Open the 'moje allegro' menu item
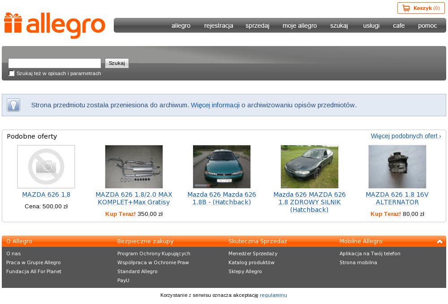 coord(300,25)
